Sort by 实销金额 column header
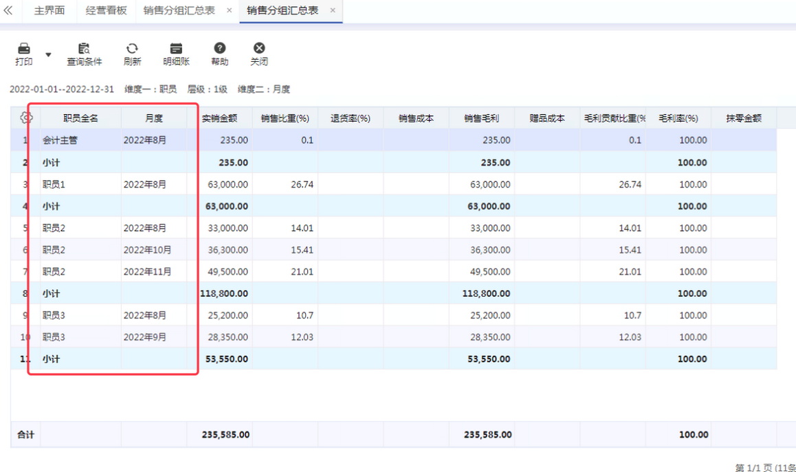The image size is (796, 472). point(219,118)
